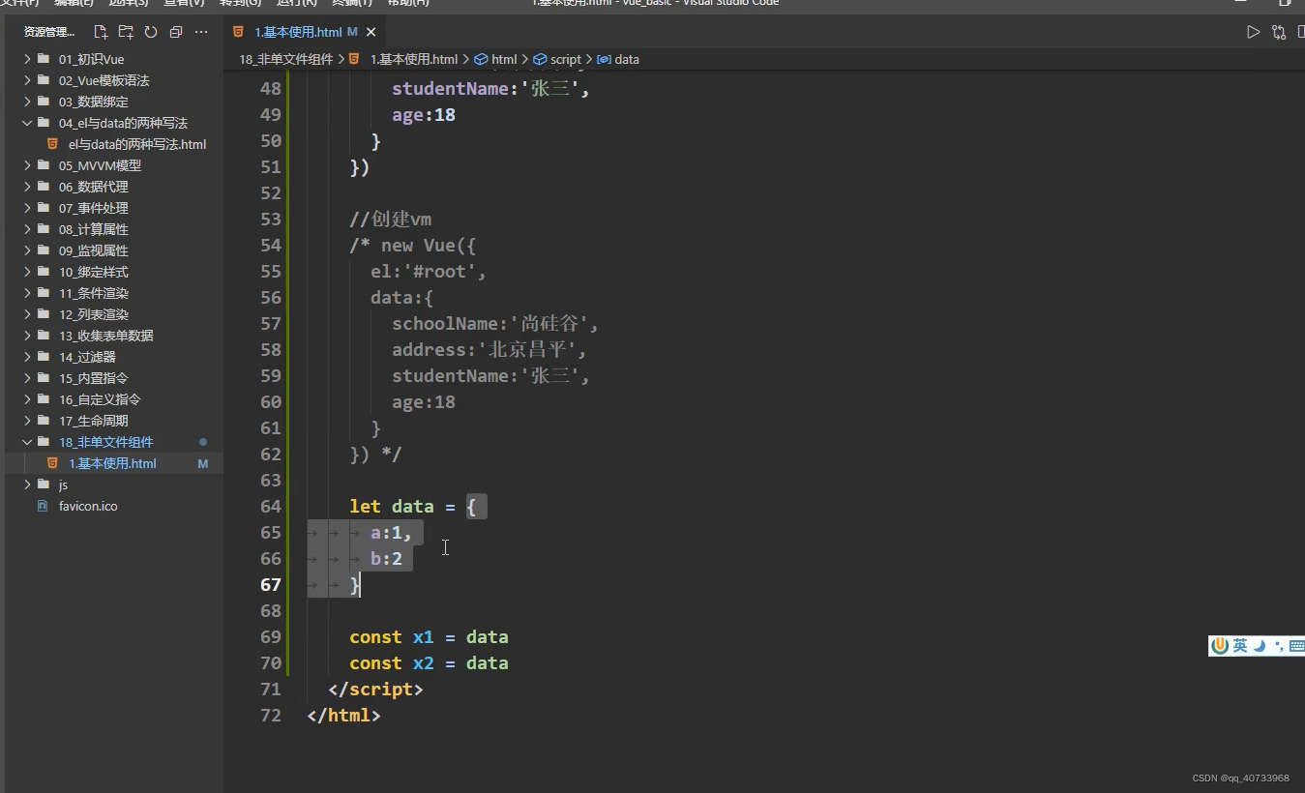Click the code text 'const x2 = data'
Viewport: 1305px width, 793px height.
pos(429,663)
